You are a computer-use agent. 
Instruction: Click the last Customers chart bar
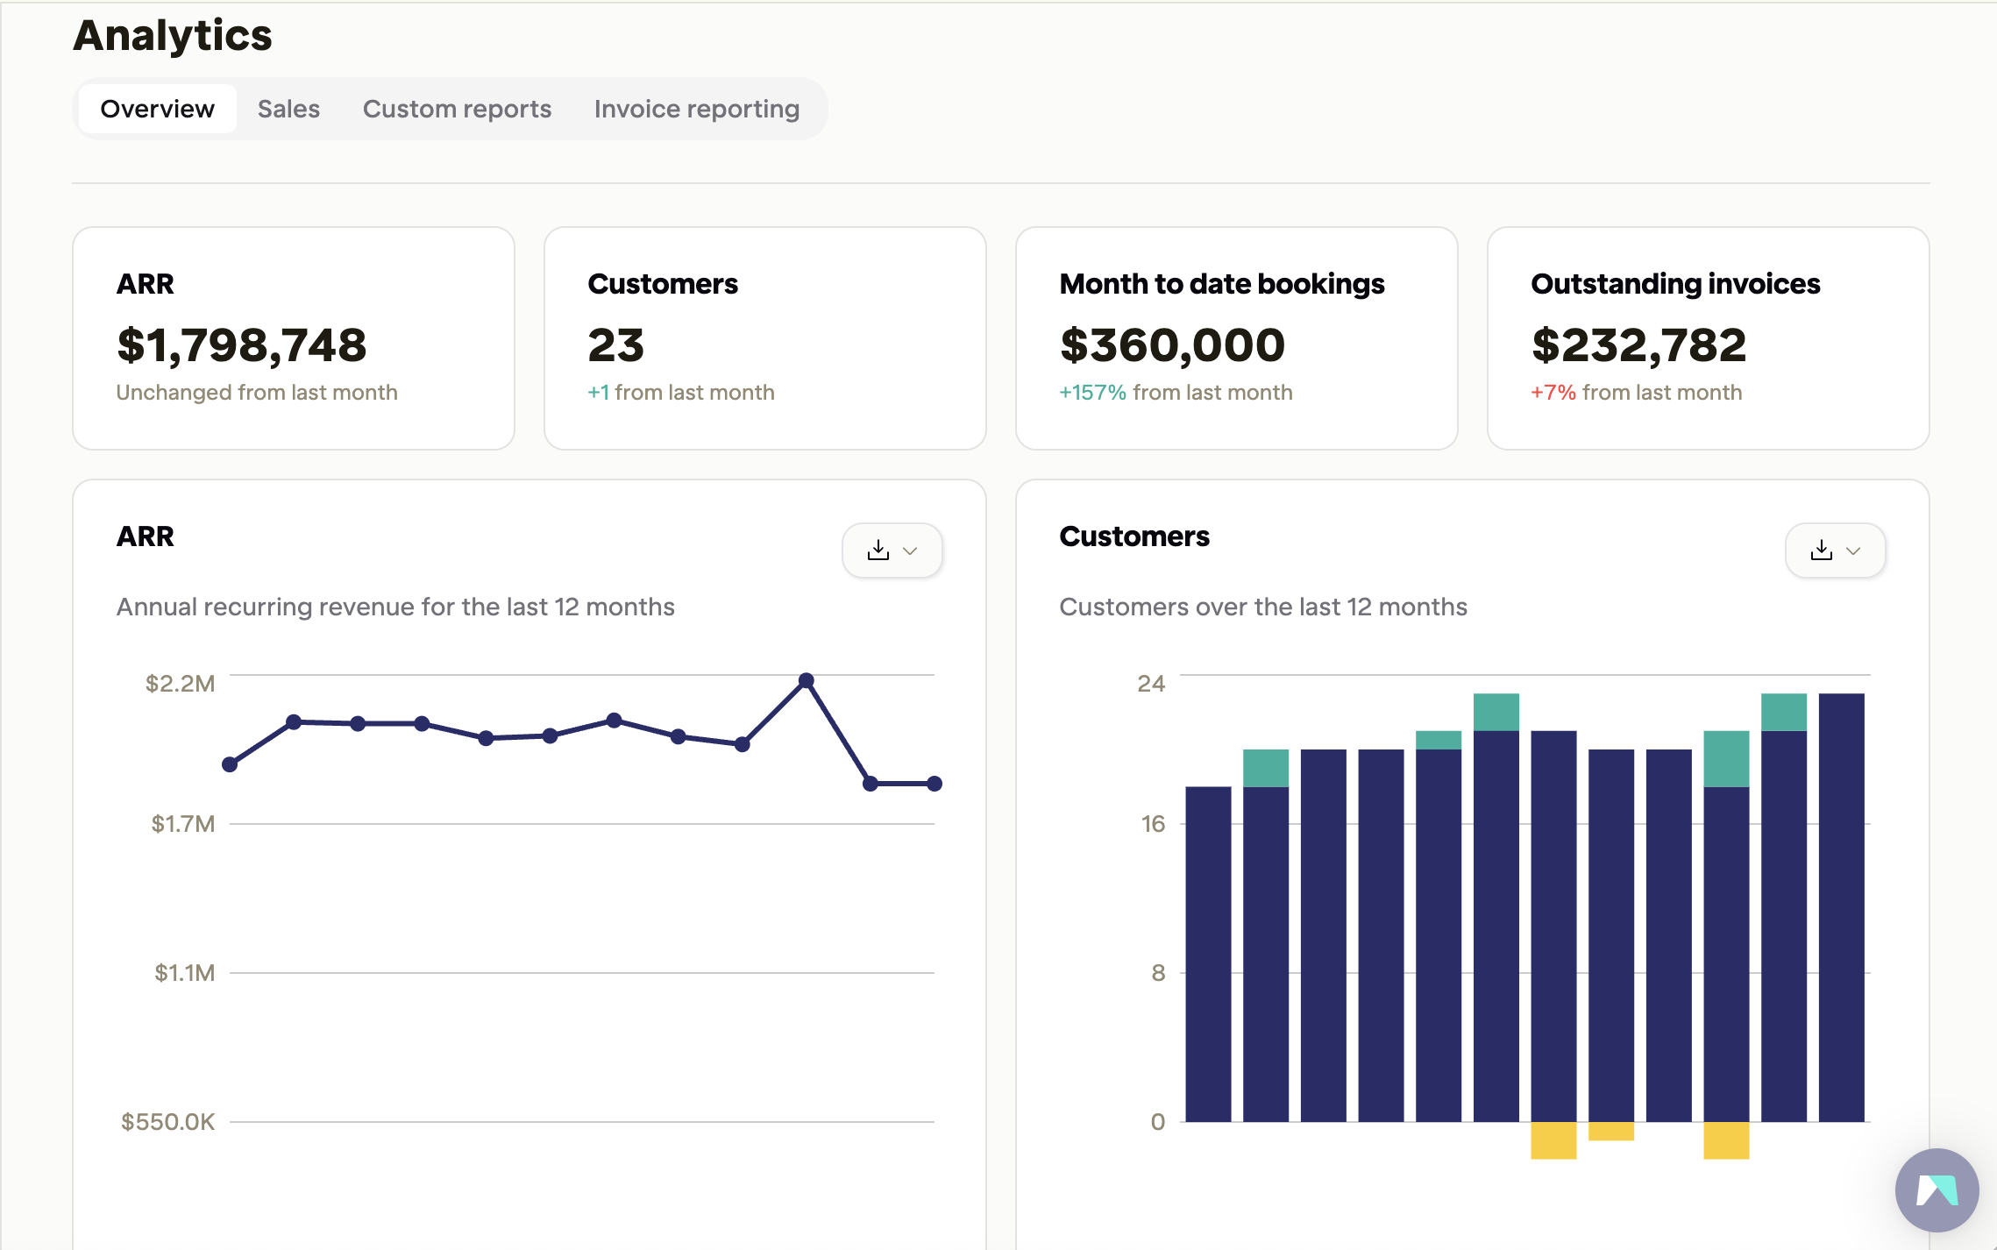1841,907
